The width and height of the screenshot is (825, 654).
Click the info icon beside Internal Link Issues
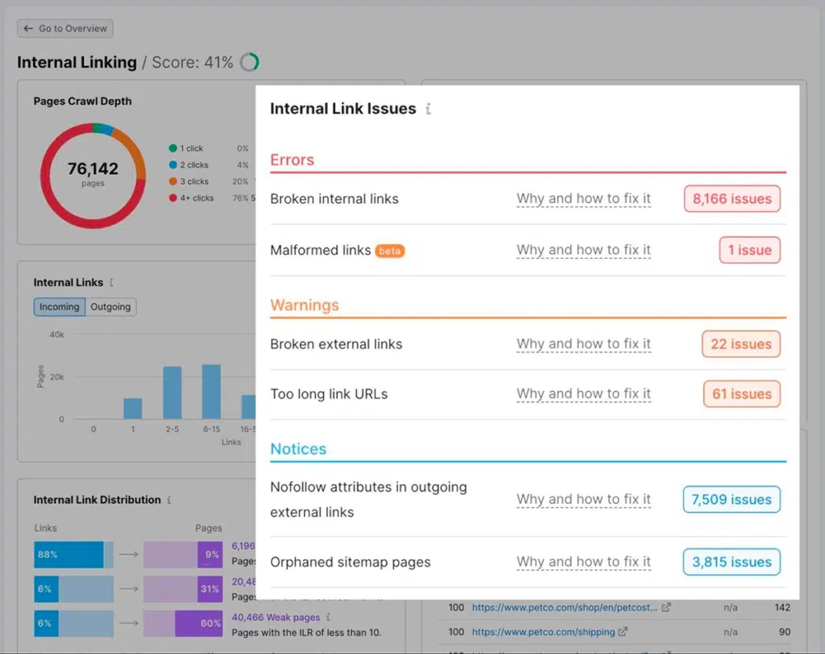tap(429, 109)
